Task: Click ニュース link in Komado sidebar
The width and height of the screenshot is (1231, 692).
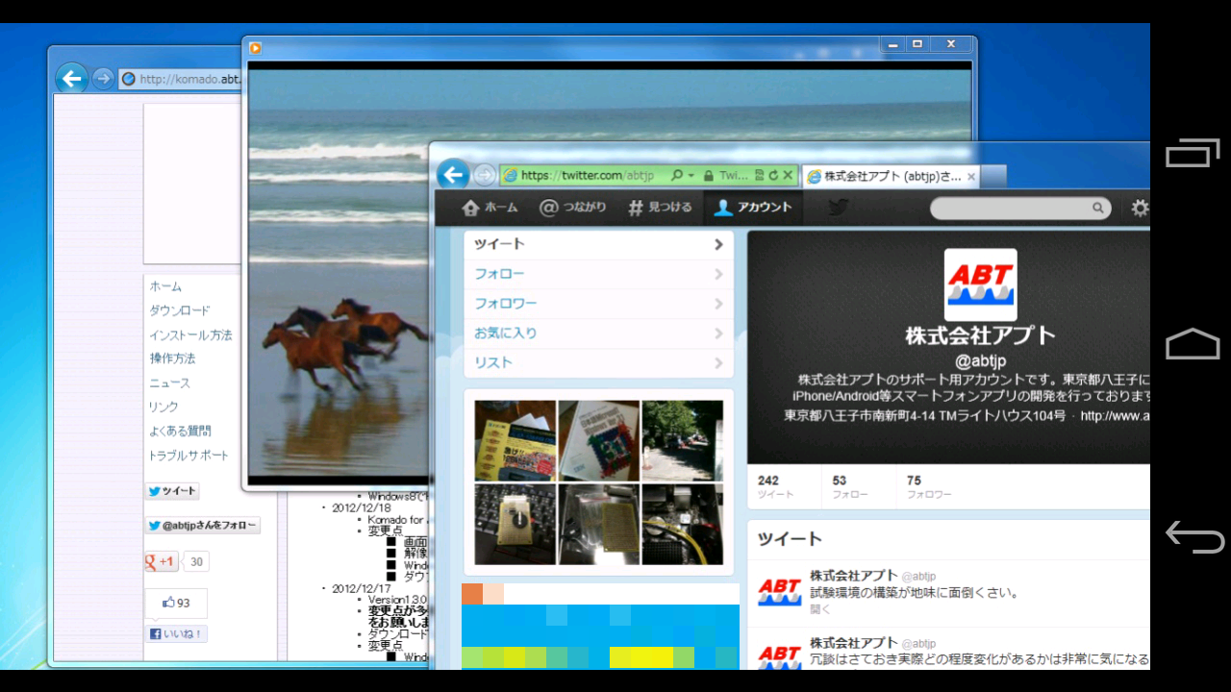Action: [169, 383]
